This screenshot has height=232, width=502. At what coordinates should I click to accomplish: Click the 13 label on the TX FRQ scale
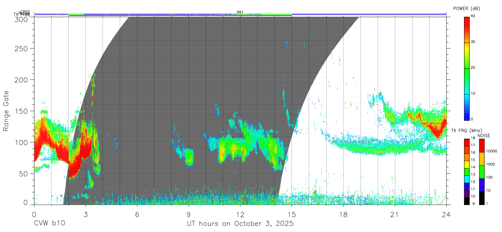pos(473,175)
